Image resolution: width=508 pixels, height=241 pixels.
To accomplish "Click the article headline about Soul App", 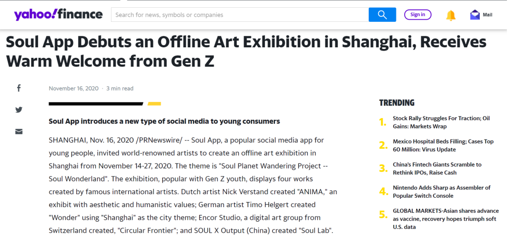I will click(246, 52).
